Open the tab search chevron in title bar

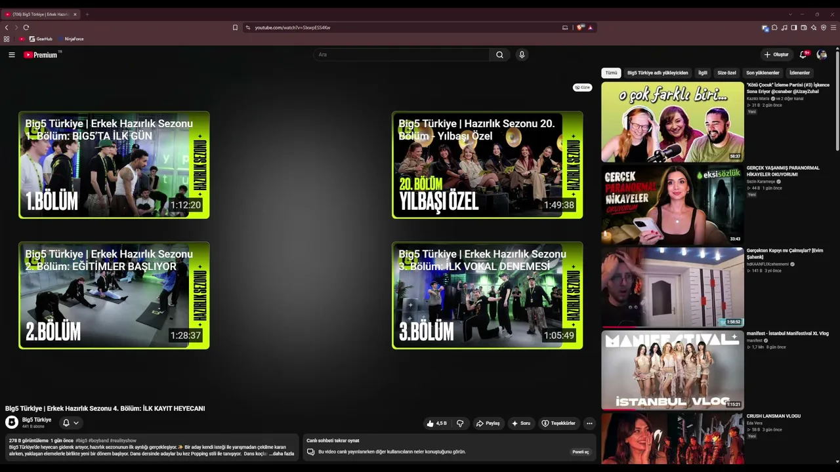coord(790,14)
